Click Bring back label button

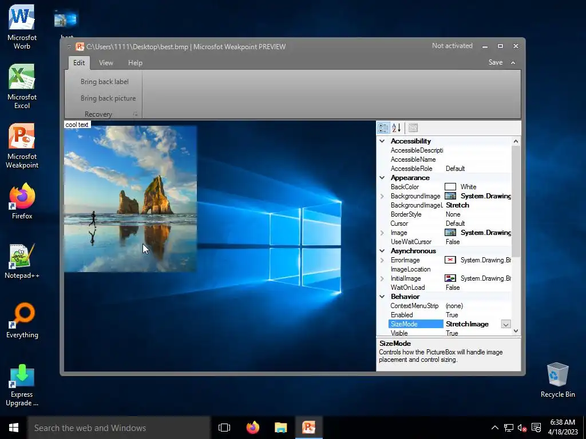[105, 82]
